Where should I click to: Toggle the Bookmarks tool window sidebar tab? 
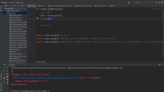pos(1,87)
